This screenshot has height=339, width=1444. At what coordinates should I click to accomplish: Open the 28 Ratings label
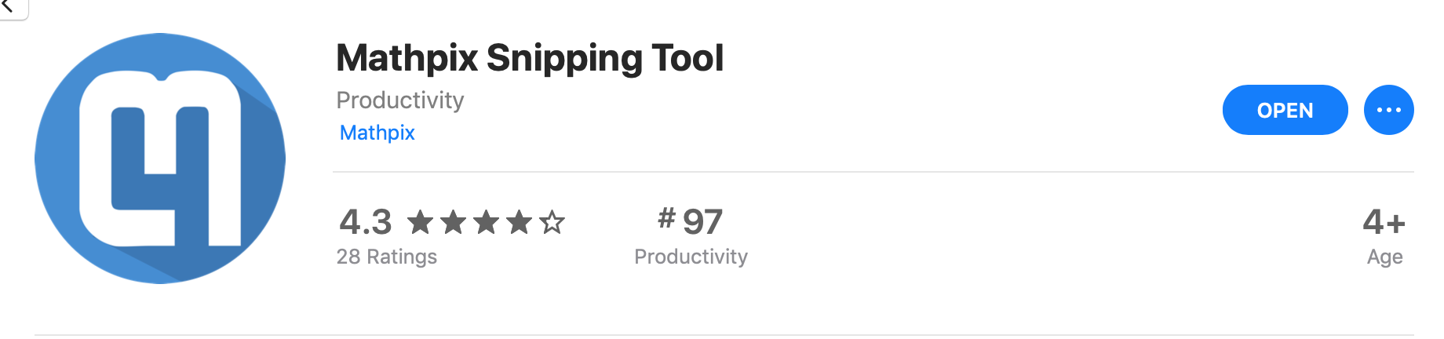(x=387, y=257)
